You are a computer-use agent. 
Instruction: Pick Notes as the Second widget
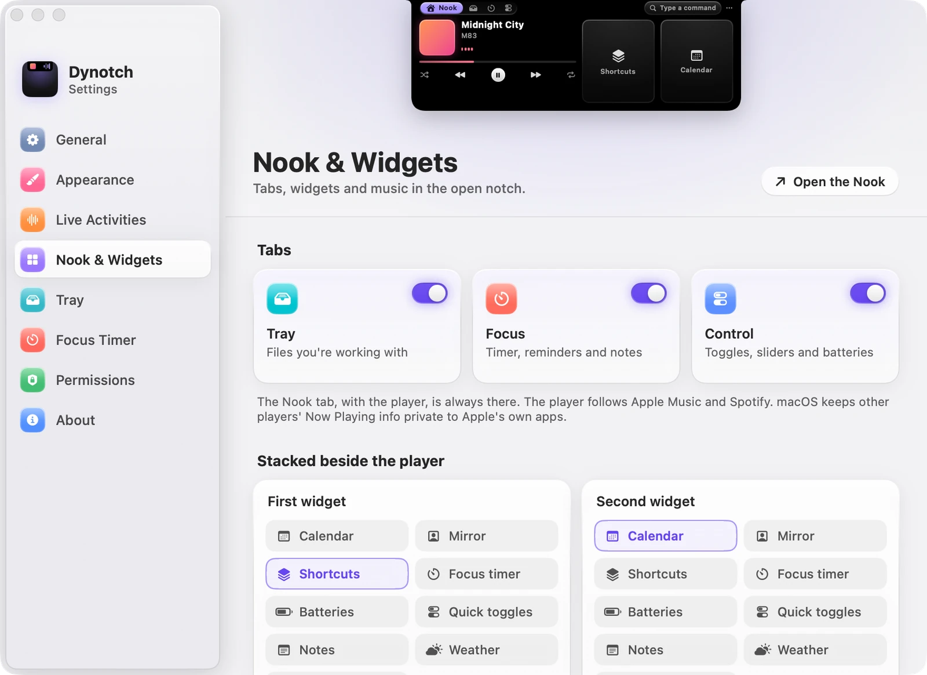pos(666,649)
